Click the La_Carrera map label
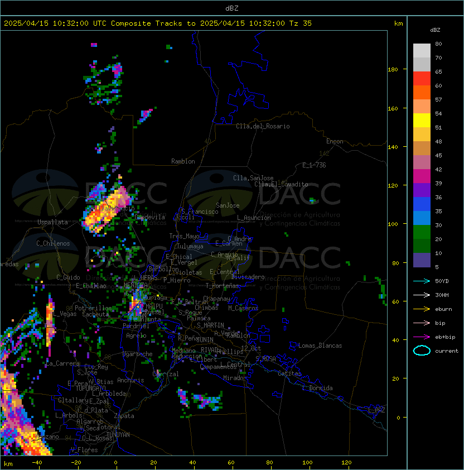Viewport: 464px width, 470px height. [63, 363]
